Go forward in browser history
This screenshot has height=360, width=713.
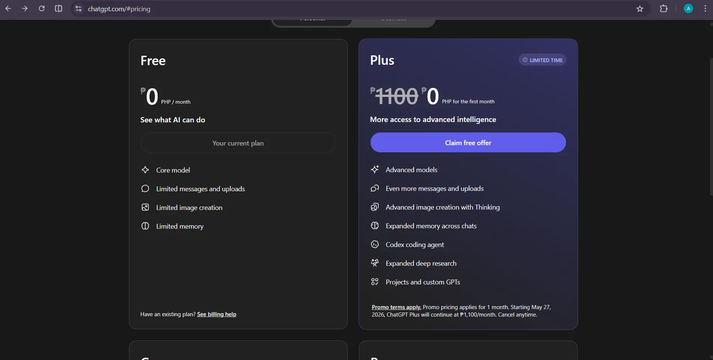tap(25, 9)
